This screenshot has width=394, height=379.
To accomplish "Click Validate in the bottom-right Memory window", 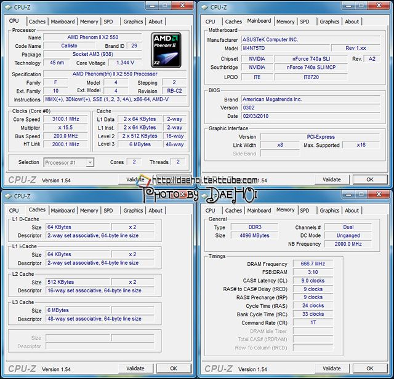I will (332, 369).
